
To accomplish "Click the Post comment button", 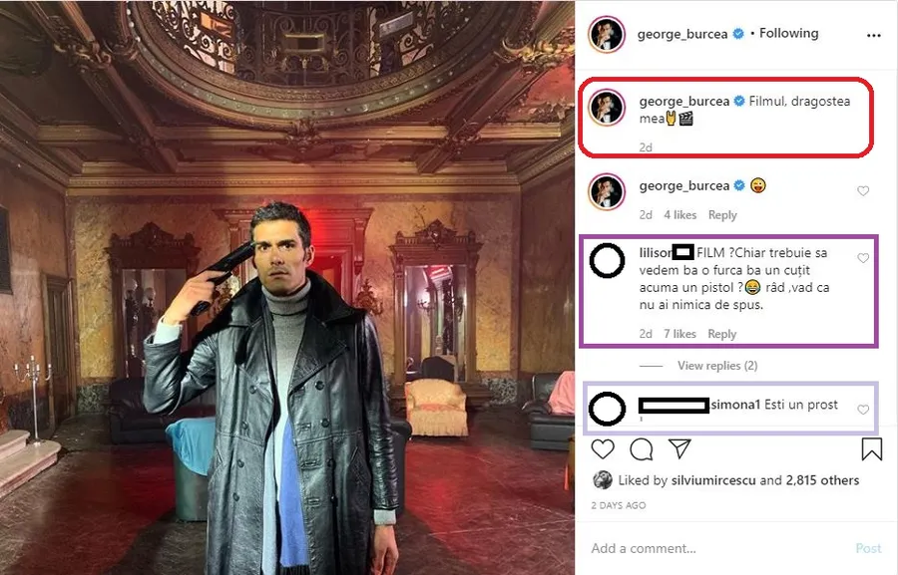I will [x=868, y=548].
